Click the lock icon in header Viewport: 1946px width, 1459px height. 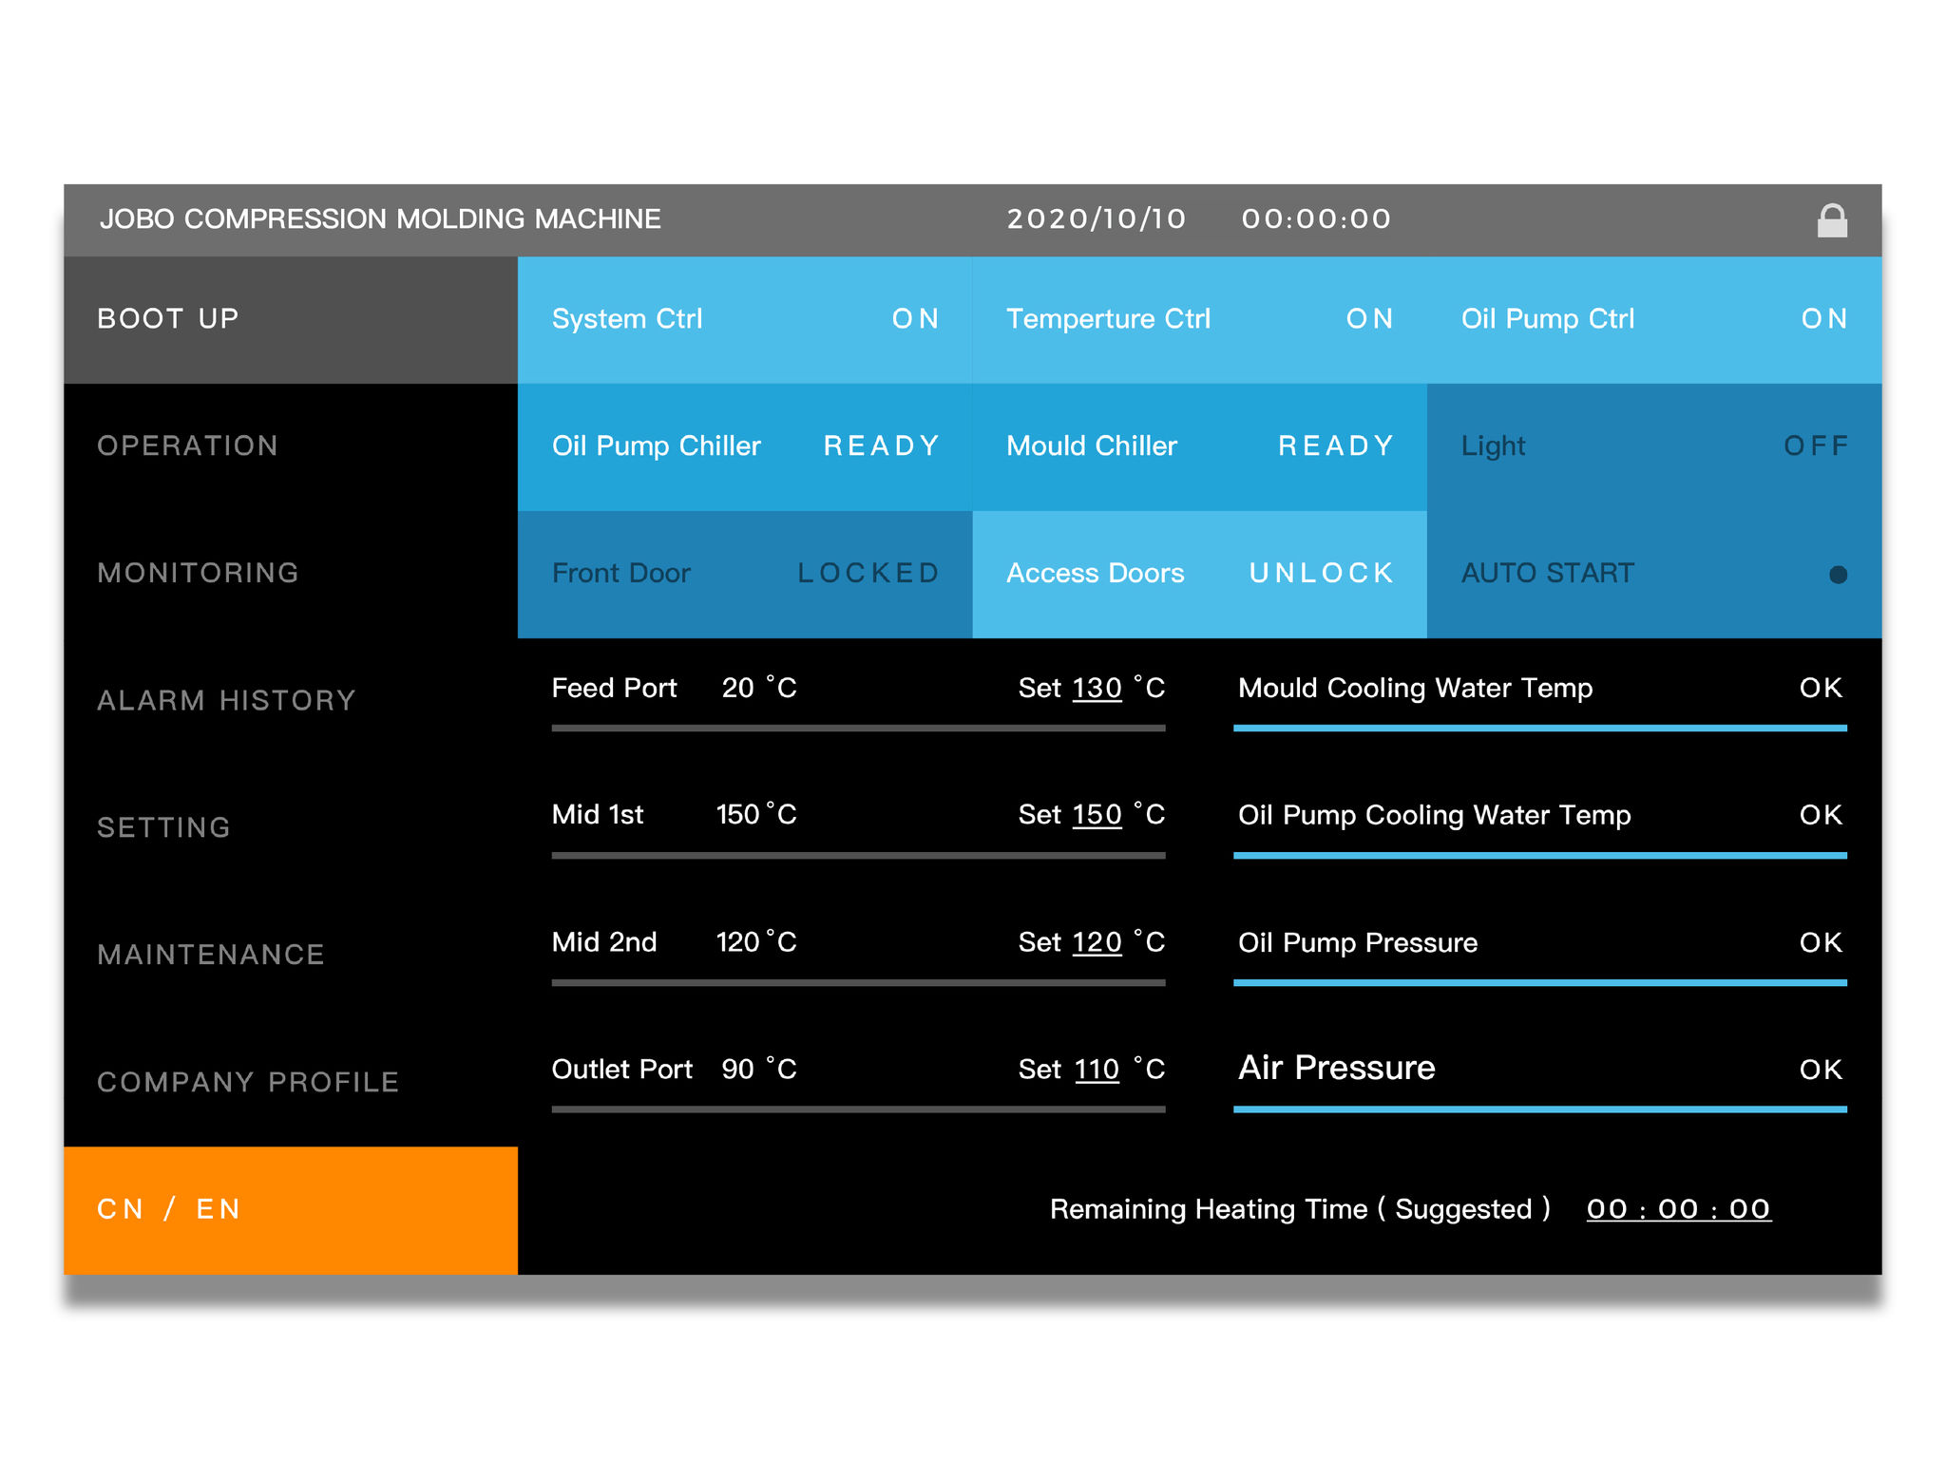(1831, 220)
